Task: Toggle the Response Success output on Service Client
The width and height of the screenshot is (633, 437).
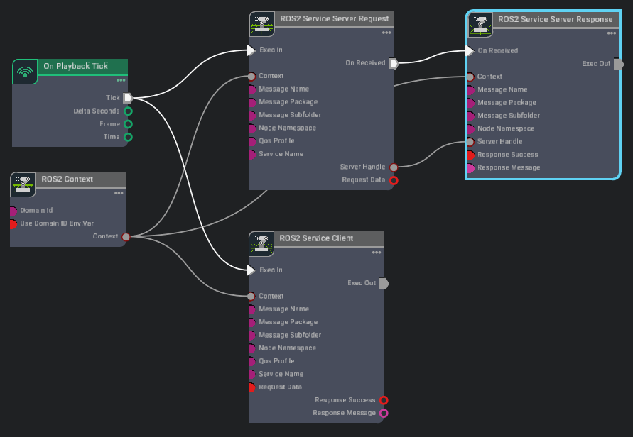Action: coord(384,400)
